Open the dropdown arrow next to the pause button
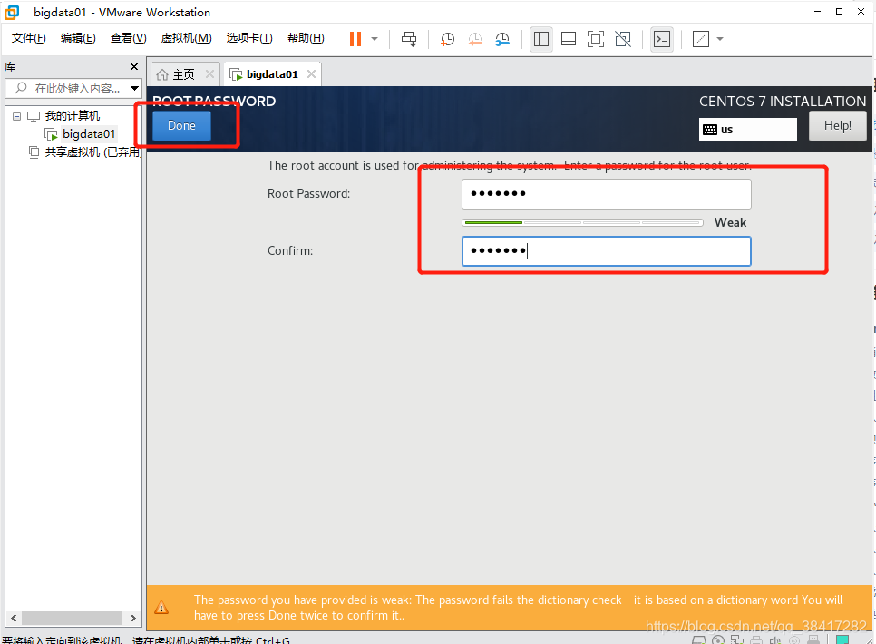The width and height of the screenshot is (876, 644). coord(375,39)
